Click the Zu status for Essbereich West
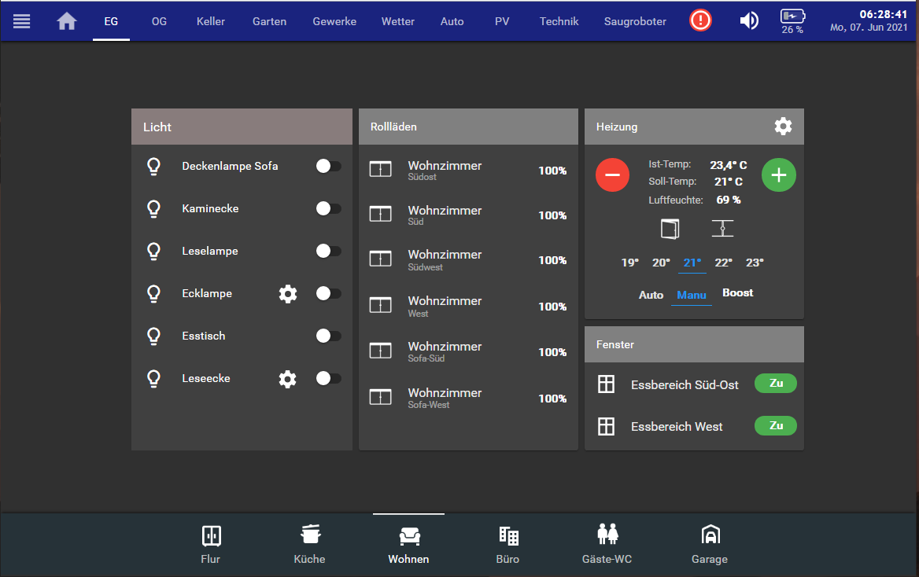The width and height of the screenshot is (919, 577). (775, 426)
